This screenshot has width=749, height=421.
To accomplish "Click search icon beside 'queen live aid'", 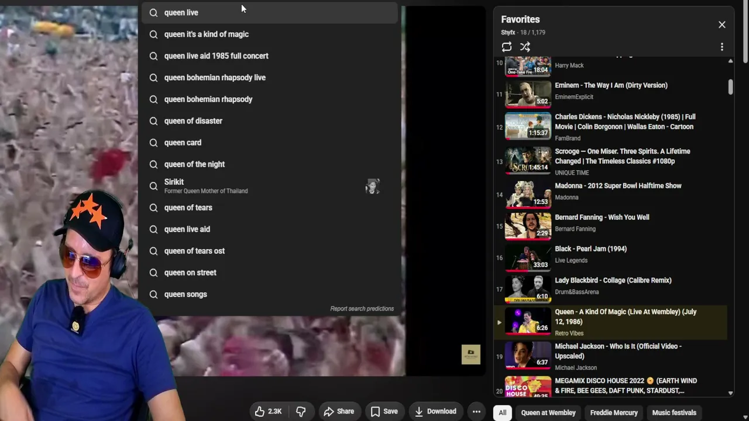I will (153, 229).
